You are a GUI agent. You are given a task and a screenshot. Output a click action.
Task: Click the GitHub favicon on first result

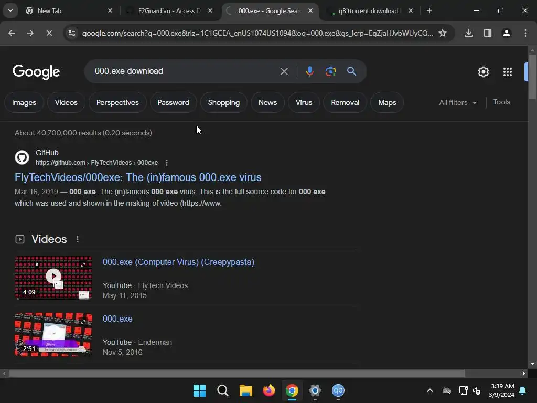(x=22, y=157)
